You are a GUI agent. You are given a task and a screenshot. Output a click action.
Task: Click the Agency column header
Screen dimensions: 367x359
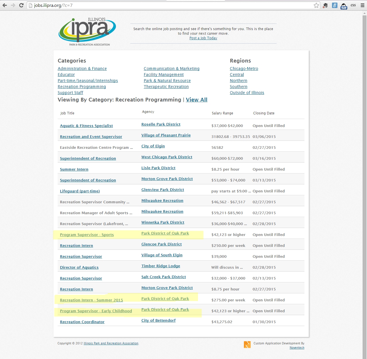pos(148,112)
